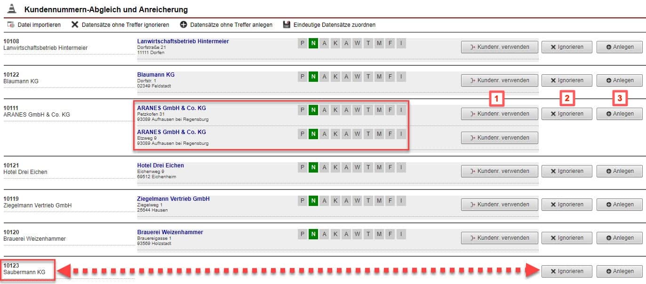Ignore the Hotel Drei Eichen record
Viewport: 646px width, 284px height.
pyautogui.click(x=567, y=171)
